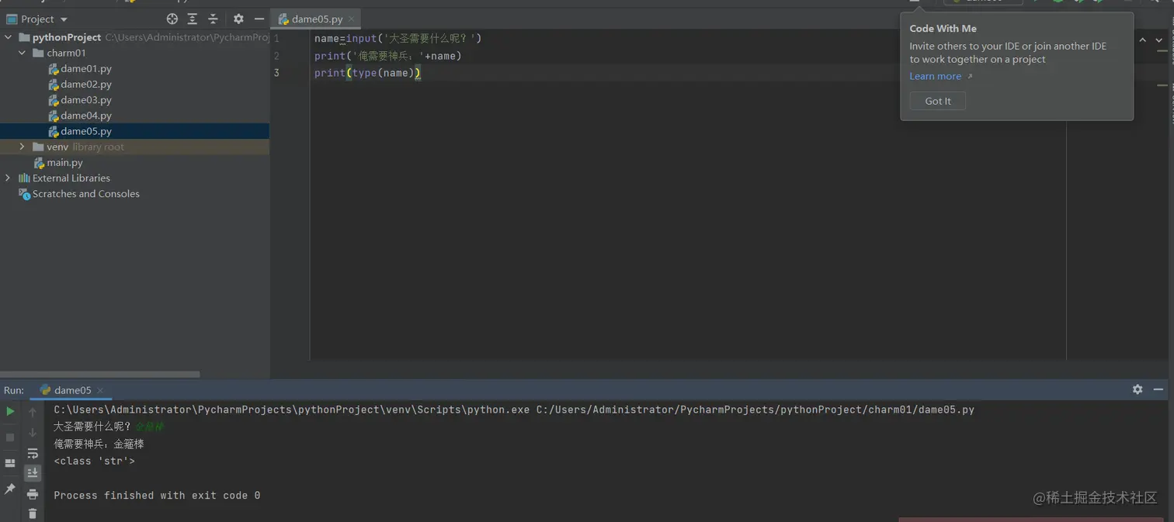Toggle scroll to end in Run console
The width and height of the screenshot is (1174, 522).
point(33,473)
